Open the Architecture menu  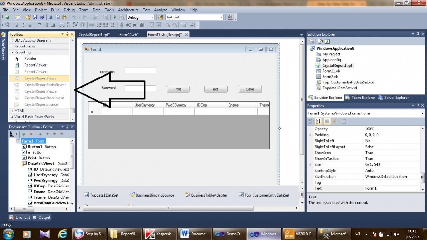tap(128, 10)
